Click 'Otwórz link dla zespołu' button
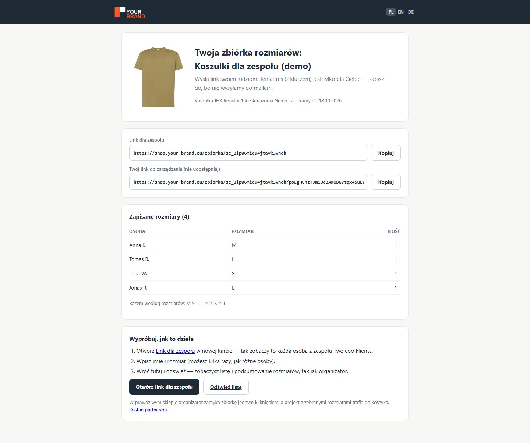This screenshot has width=530, height=443. [x=164, y=387]
